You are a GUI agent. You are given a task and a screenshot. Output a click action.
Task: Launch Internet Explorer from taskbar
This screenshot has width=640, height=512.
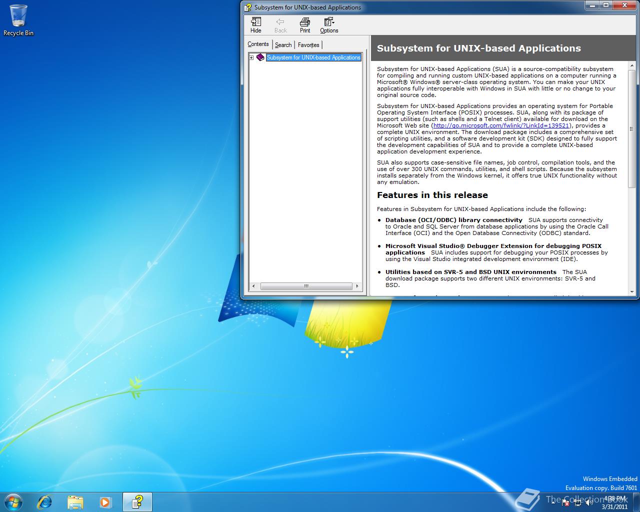(45, 502)
